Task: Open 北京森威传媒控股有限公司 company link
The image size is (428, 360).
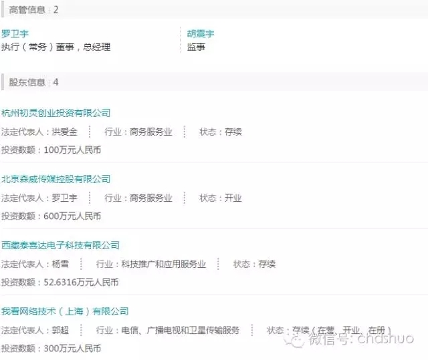Action: (x=56, y=179)
